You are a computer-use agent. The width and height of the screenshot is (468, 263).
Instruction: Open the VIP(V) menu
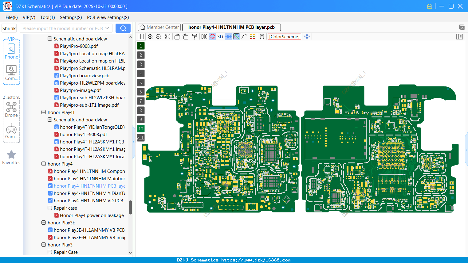point(29,17)
